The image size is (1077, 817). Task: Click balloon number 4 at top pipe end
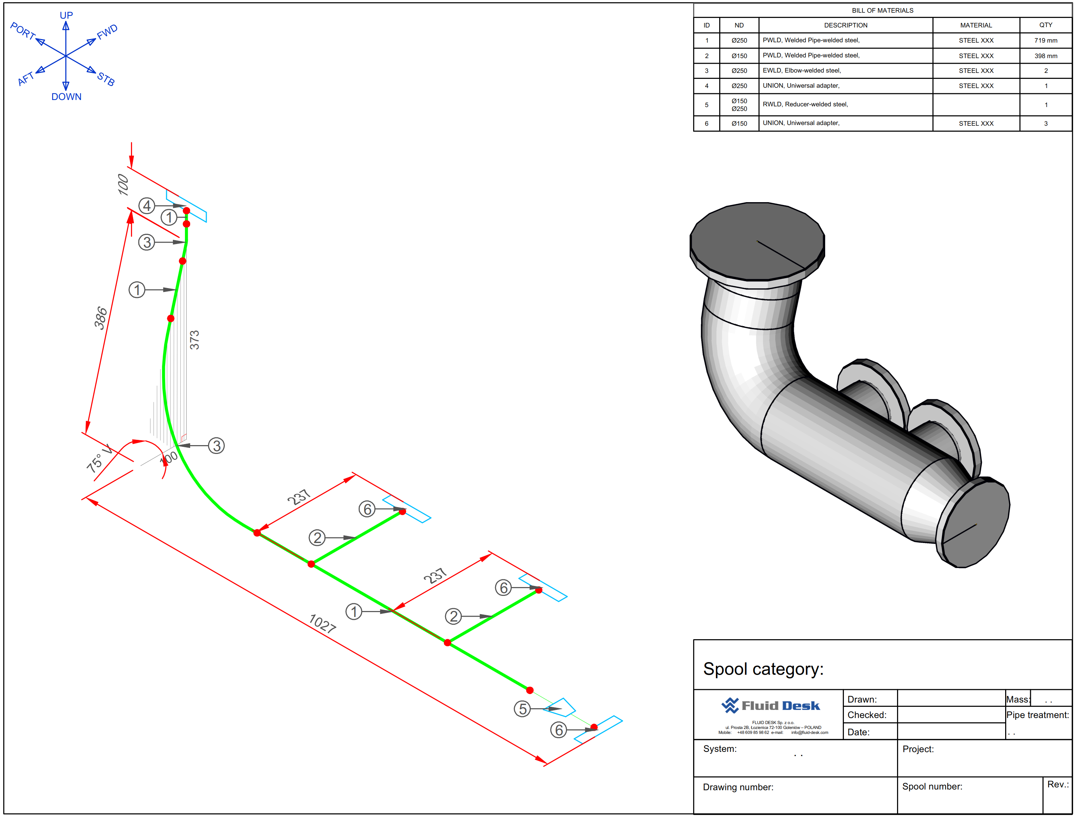pyautogui.click(x=147, y=206)
